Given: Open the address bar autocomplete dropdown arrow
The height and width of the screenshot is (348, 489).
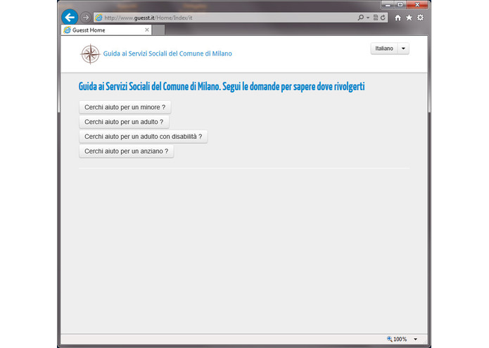Looking at the screenshot, I should tap(368, 18).
